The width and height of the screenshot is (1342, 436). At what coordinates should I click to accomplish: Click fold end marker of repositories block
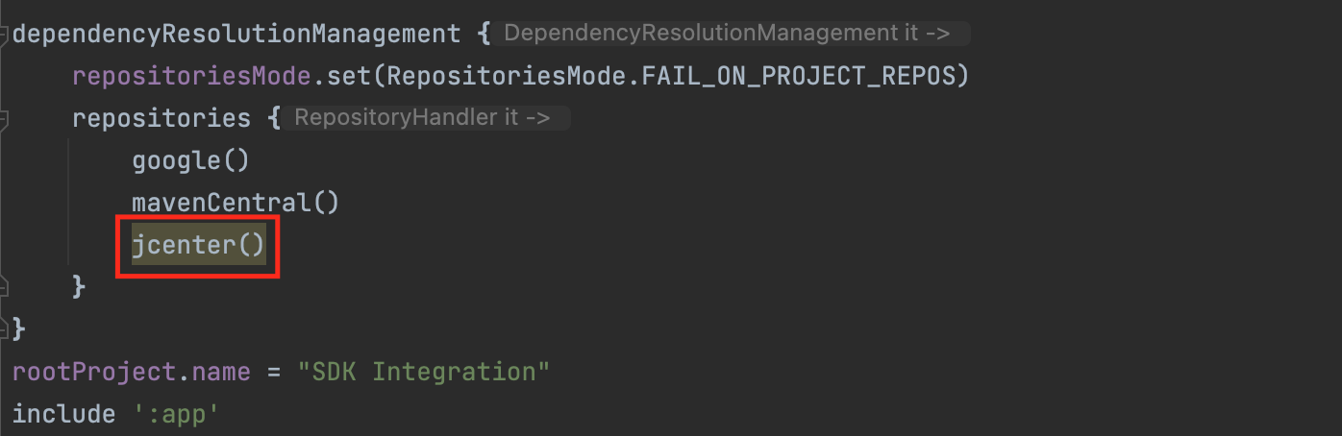5,286
